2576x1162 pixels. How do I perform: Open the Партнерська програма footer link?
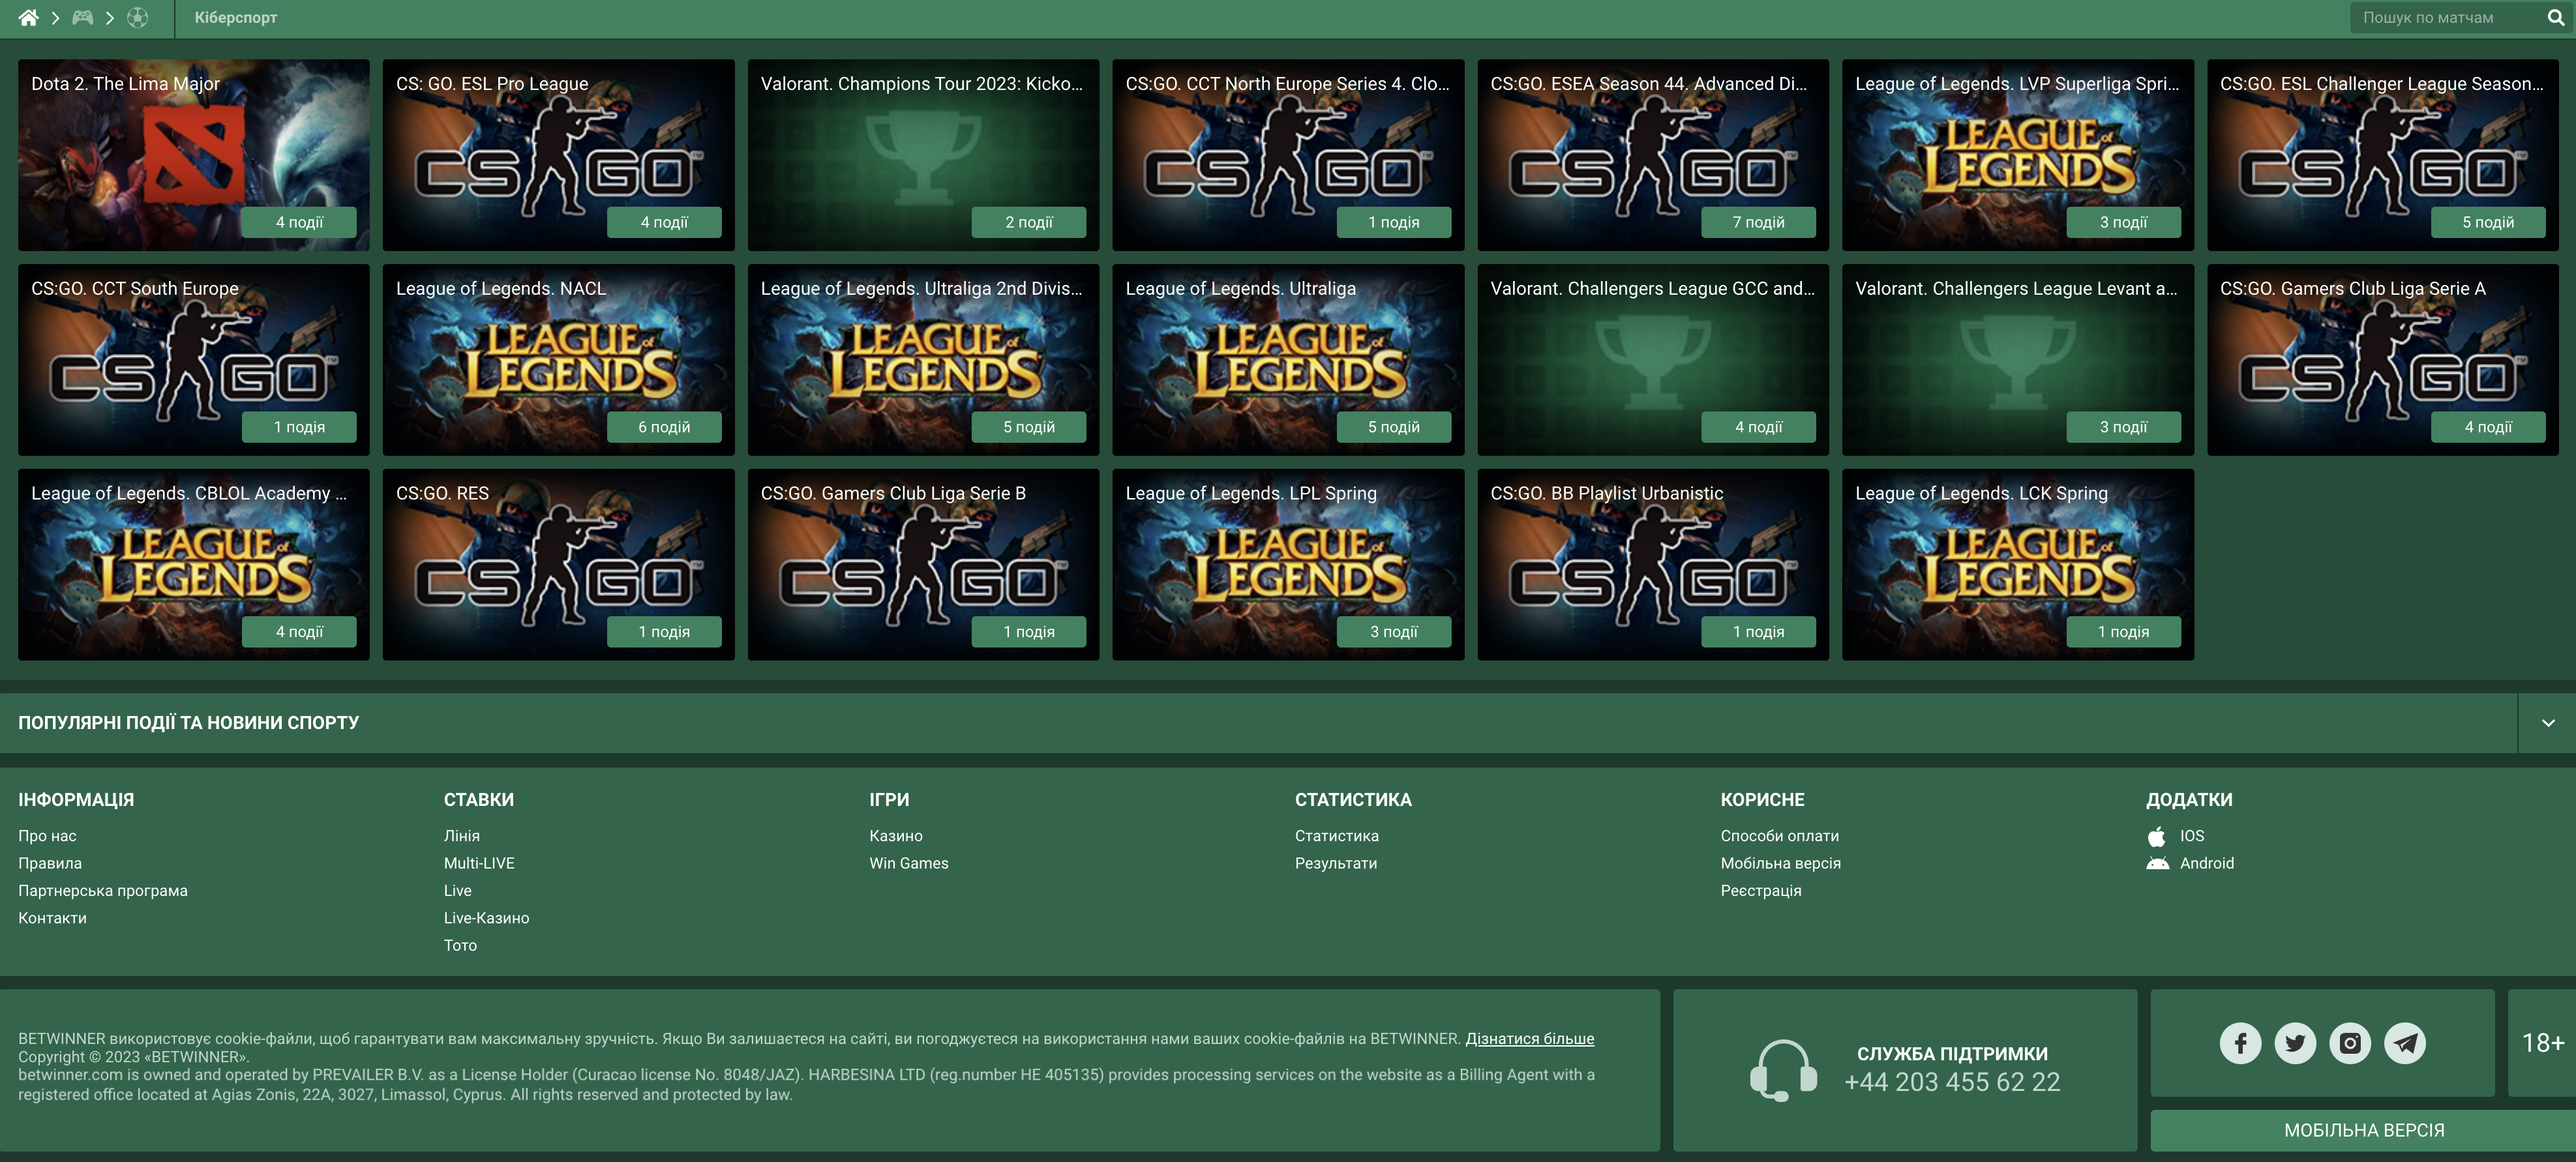point(103,891)
